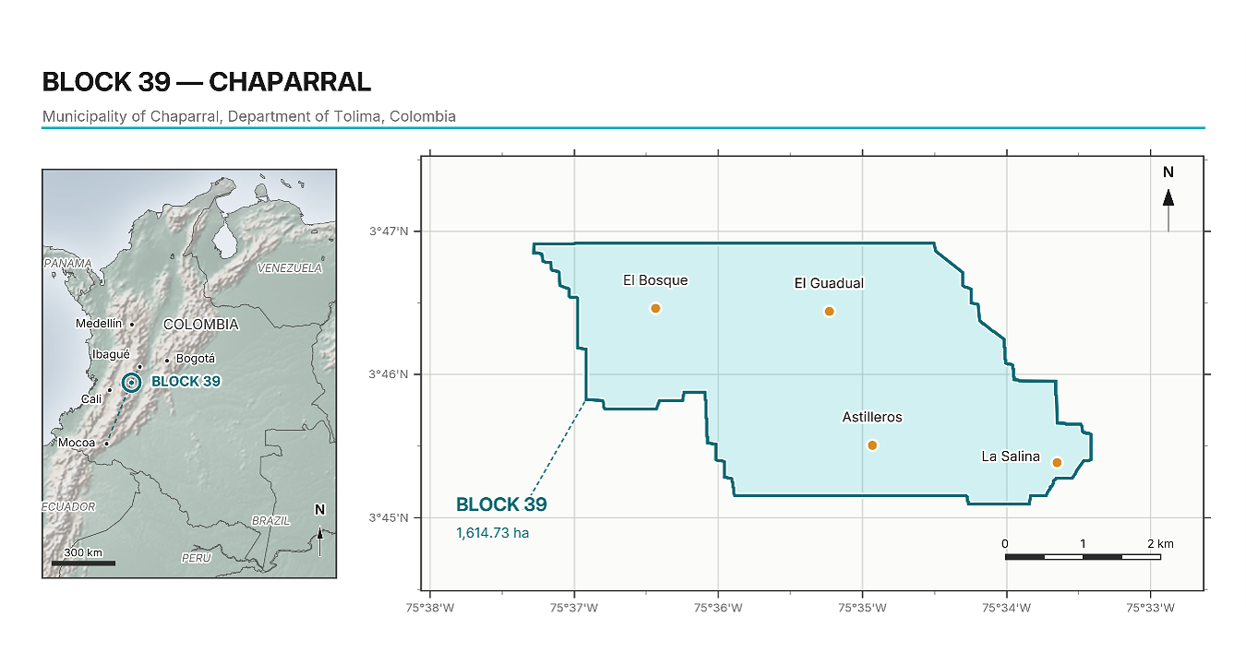1246x652 pixels.
Task: Click the main map scale bar
Action: point(1082,556)
